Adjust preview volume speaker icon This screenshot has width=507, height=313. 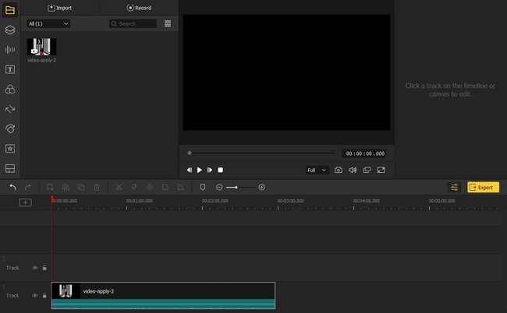(x=353, y=170)
